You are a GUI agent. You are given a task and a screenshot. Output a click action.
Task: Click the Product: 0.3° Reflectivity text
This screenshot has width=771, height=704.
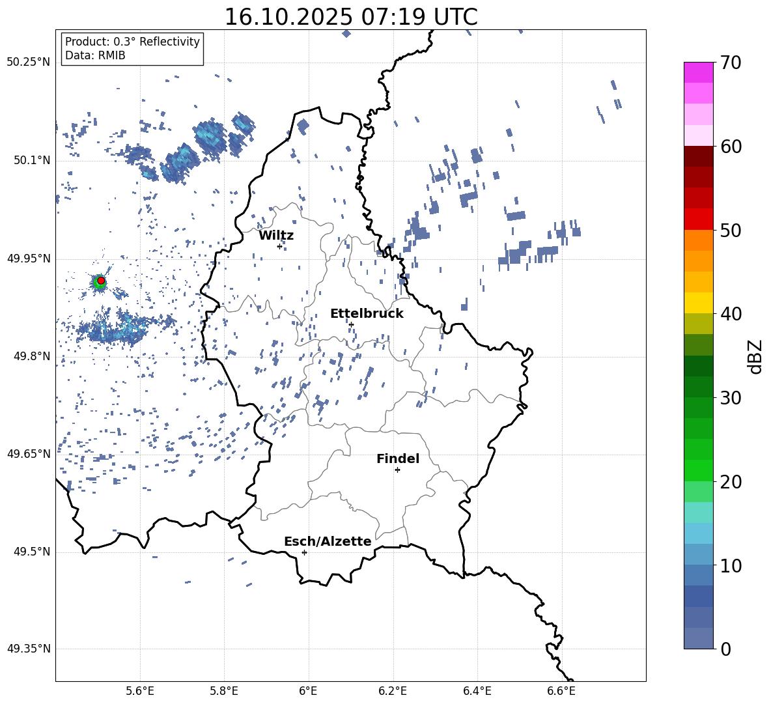tap(132, 42)
